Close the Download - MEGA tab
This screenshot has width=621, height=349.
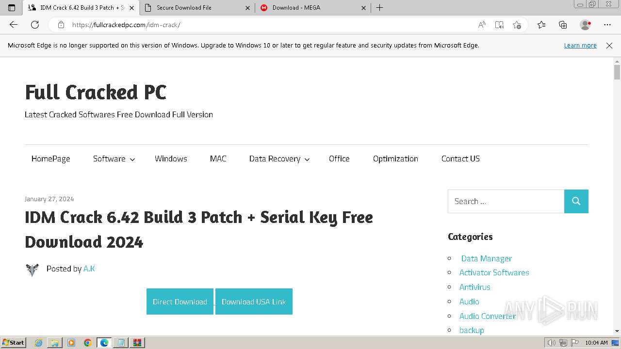(x=364, y=8)
